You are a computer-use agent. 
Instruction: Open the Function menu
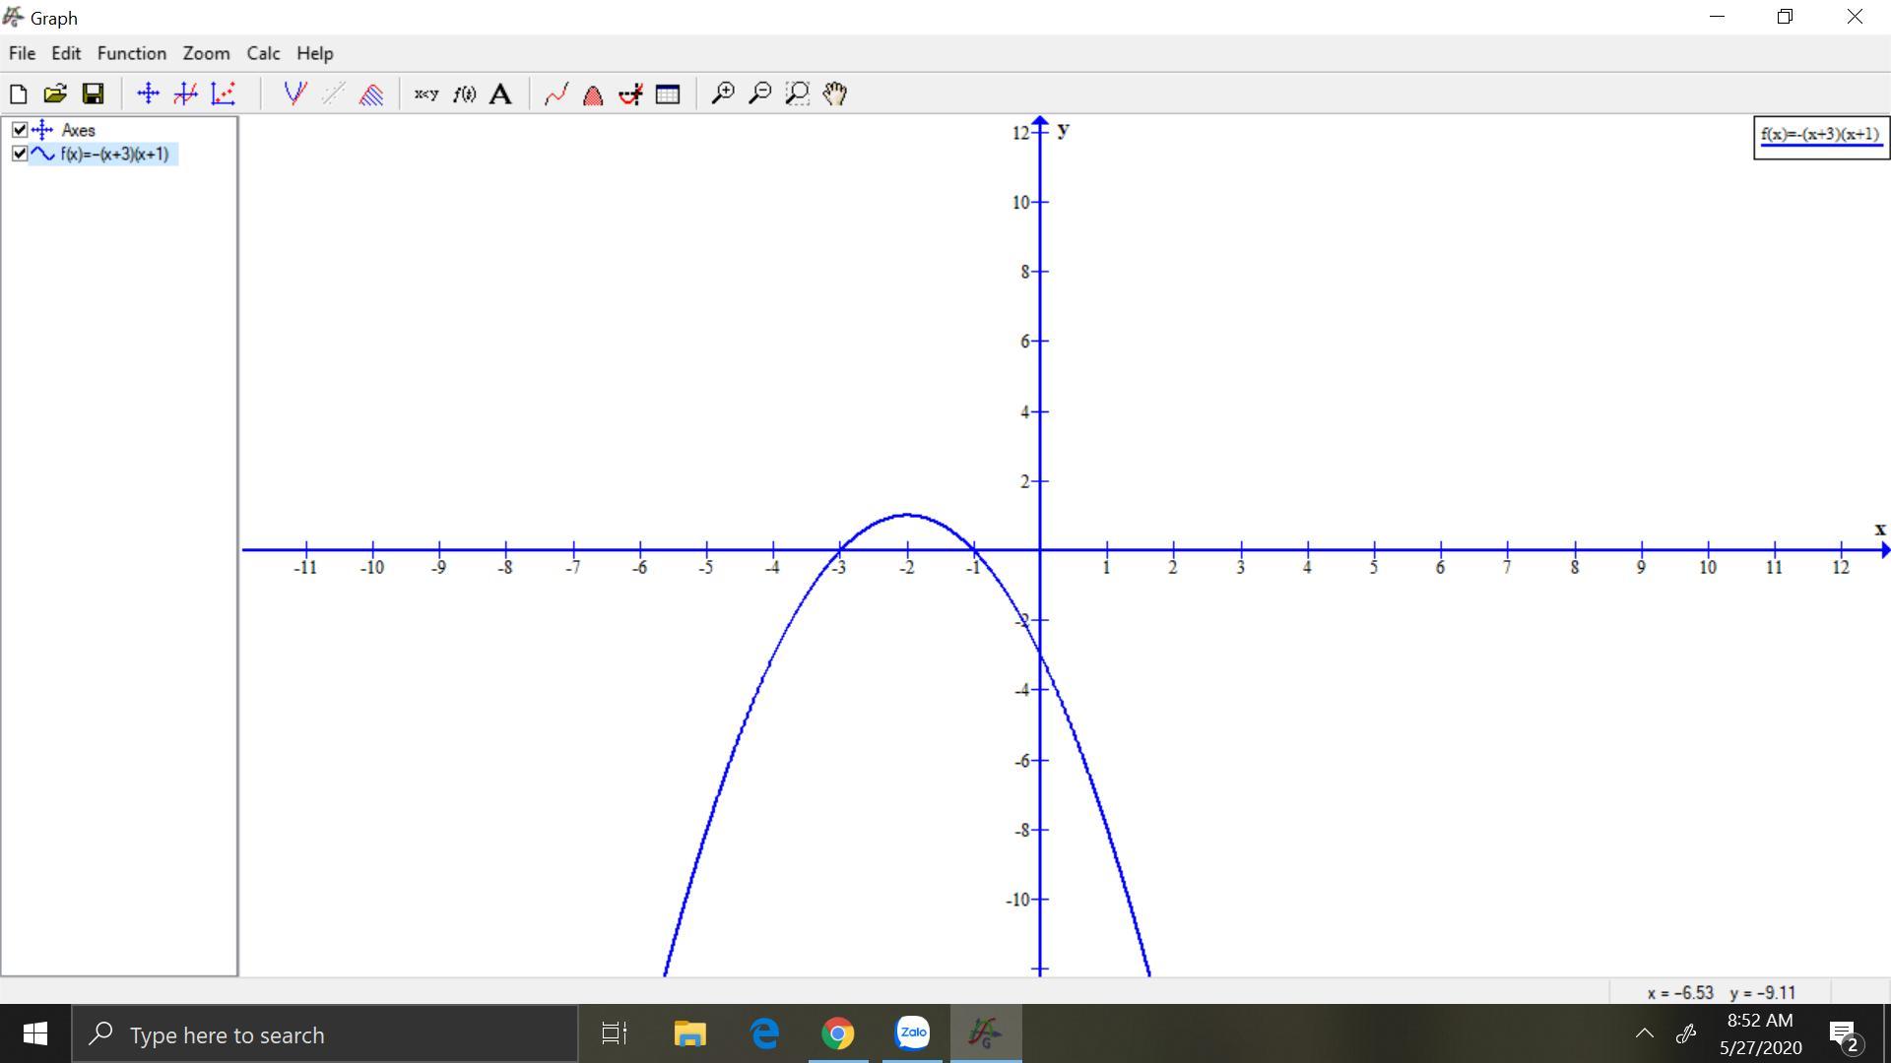click(x=131, y=53)
